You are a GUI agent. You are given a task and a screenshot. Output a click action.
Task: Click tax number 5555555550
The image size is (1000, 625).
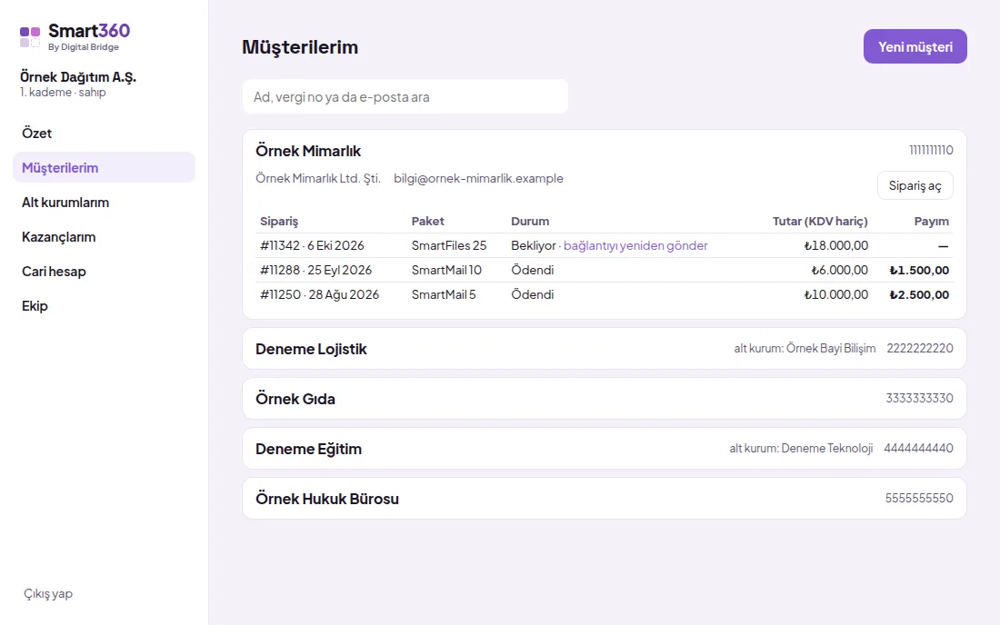click(919, 498)
